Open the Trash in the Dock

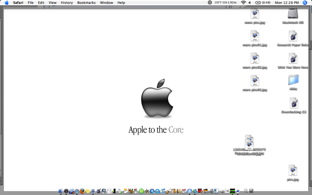251,191
